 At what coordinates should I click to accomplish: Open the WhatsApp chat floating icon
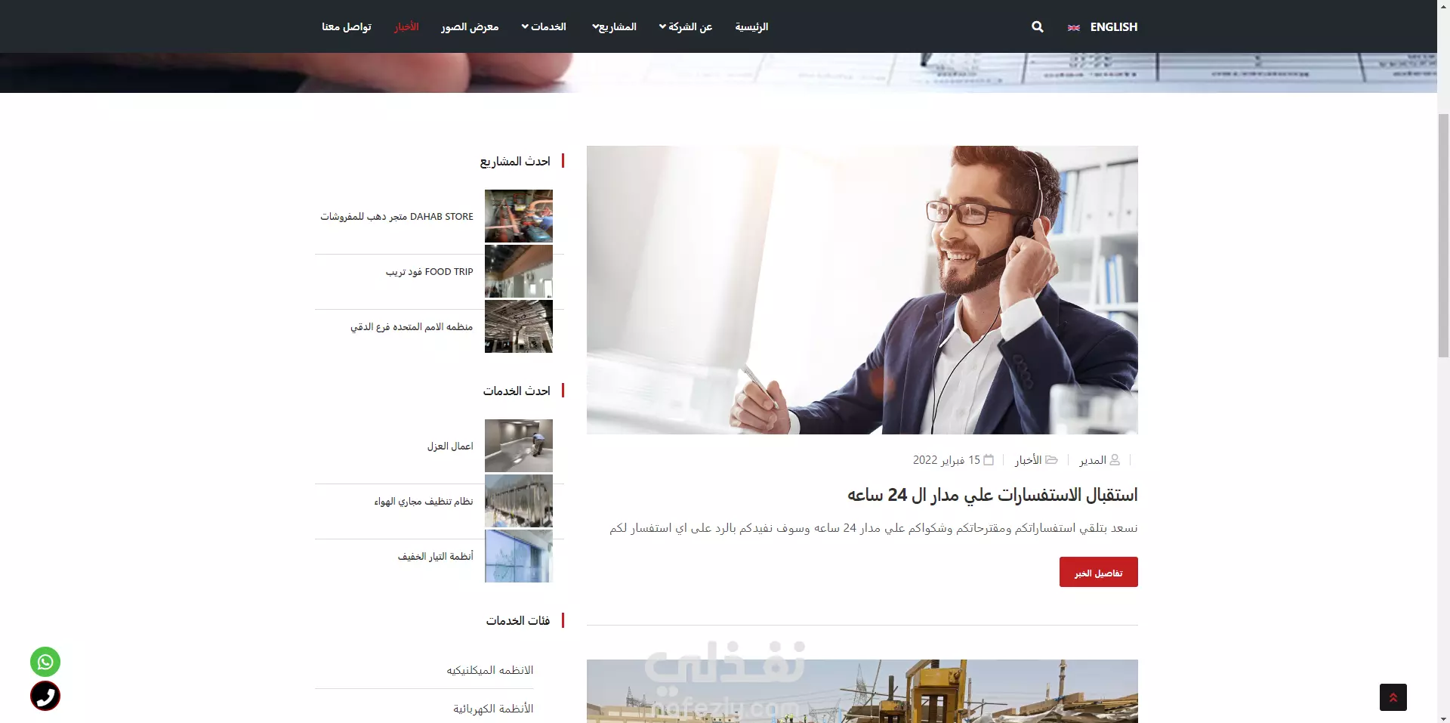click(x=45, y=662)
